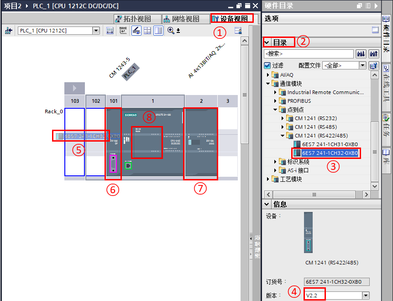Click the gray arrow expander above slot 103
The width and height of the screenshot is (393, 301).
point(74,88)
